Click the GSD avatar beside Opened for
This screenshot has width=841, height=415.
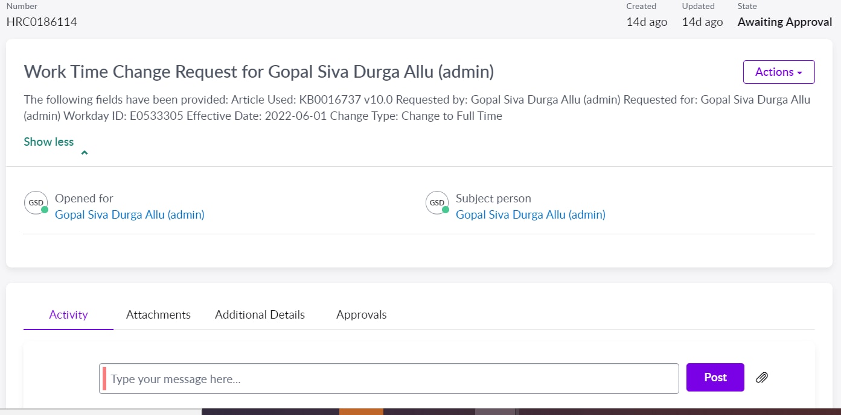pyautogui.click(x=36, y=202)
